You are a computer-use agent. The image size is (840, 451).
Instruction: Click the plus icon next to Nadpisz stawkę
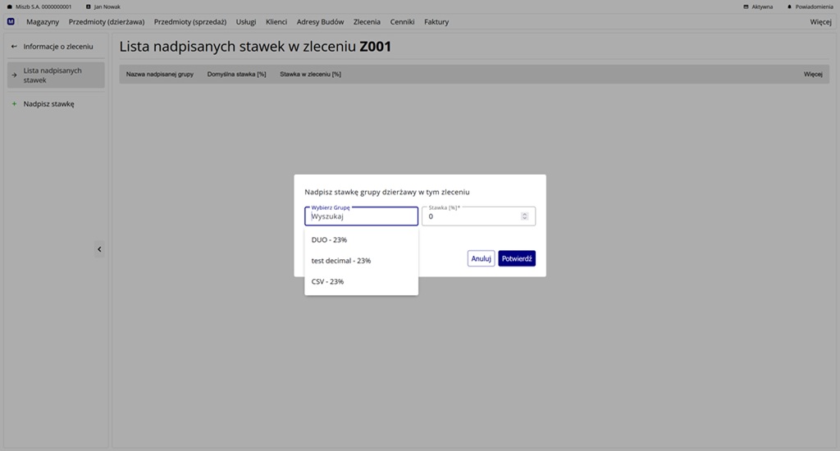click(14, 104)
